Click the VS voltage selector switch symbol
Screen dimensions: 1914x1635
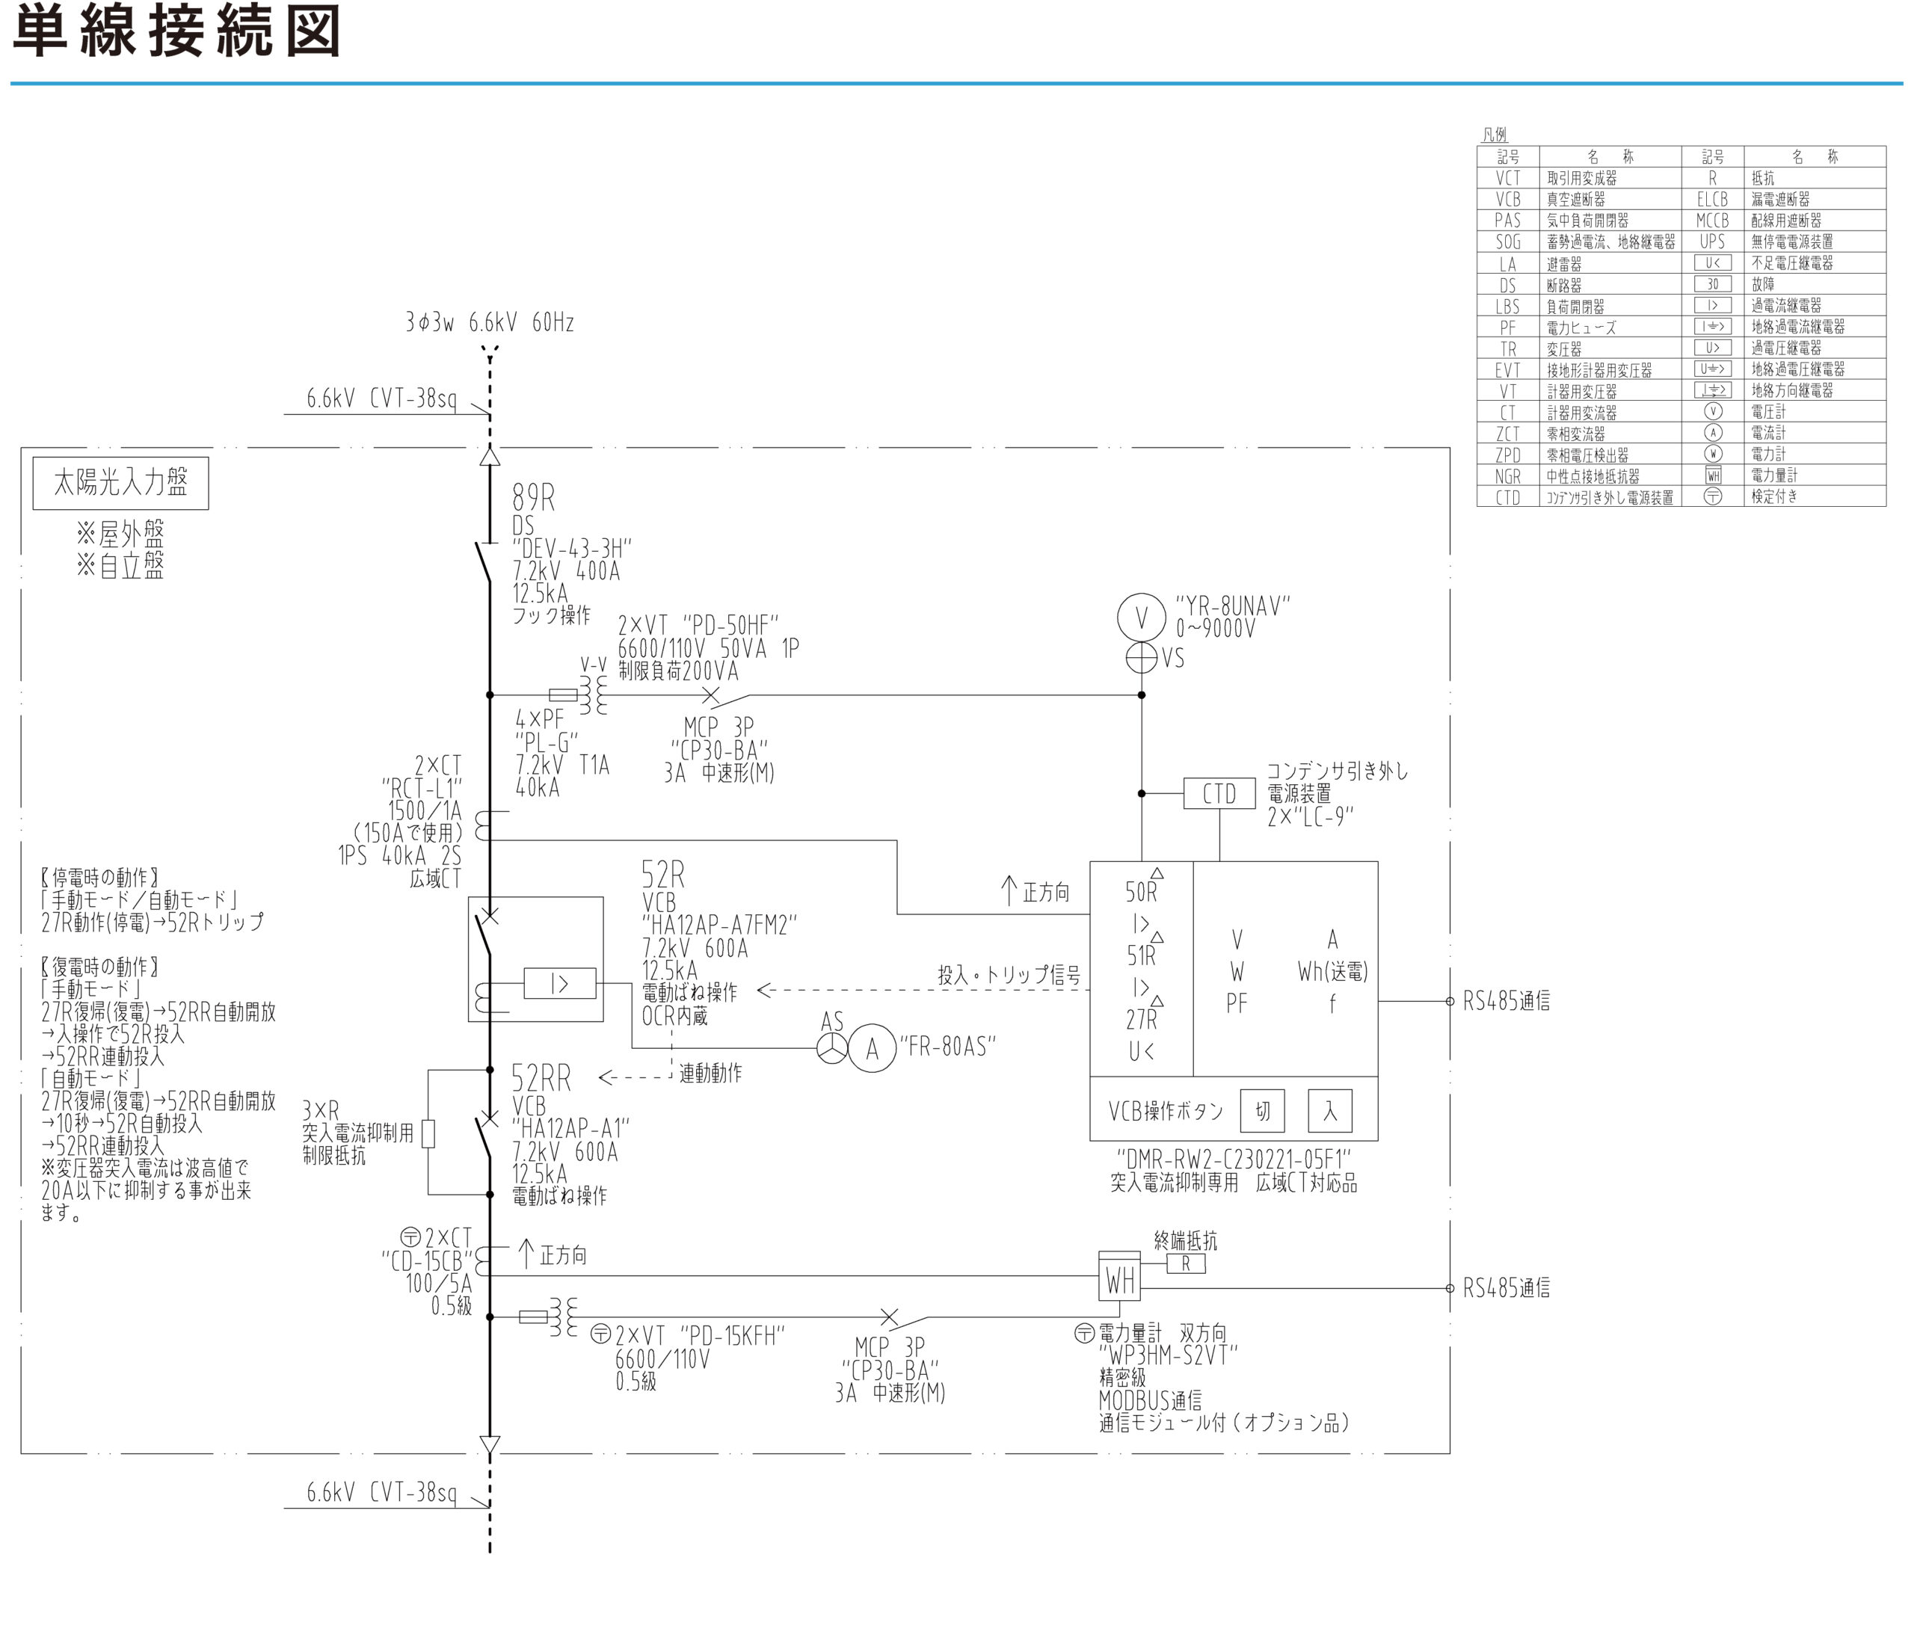coord(1141,659)
